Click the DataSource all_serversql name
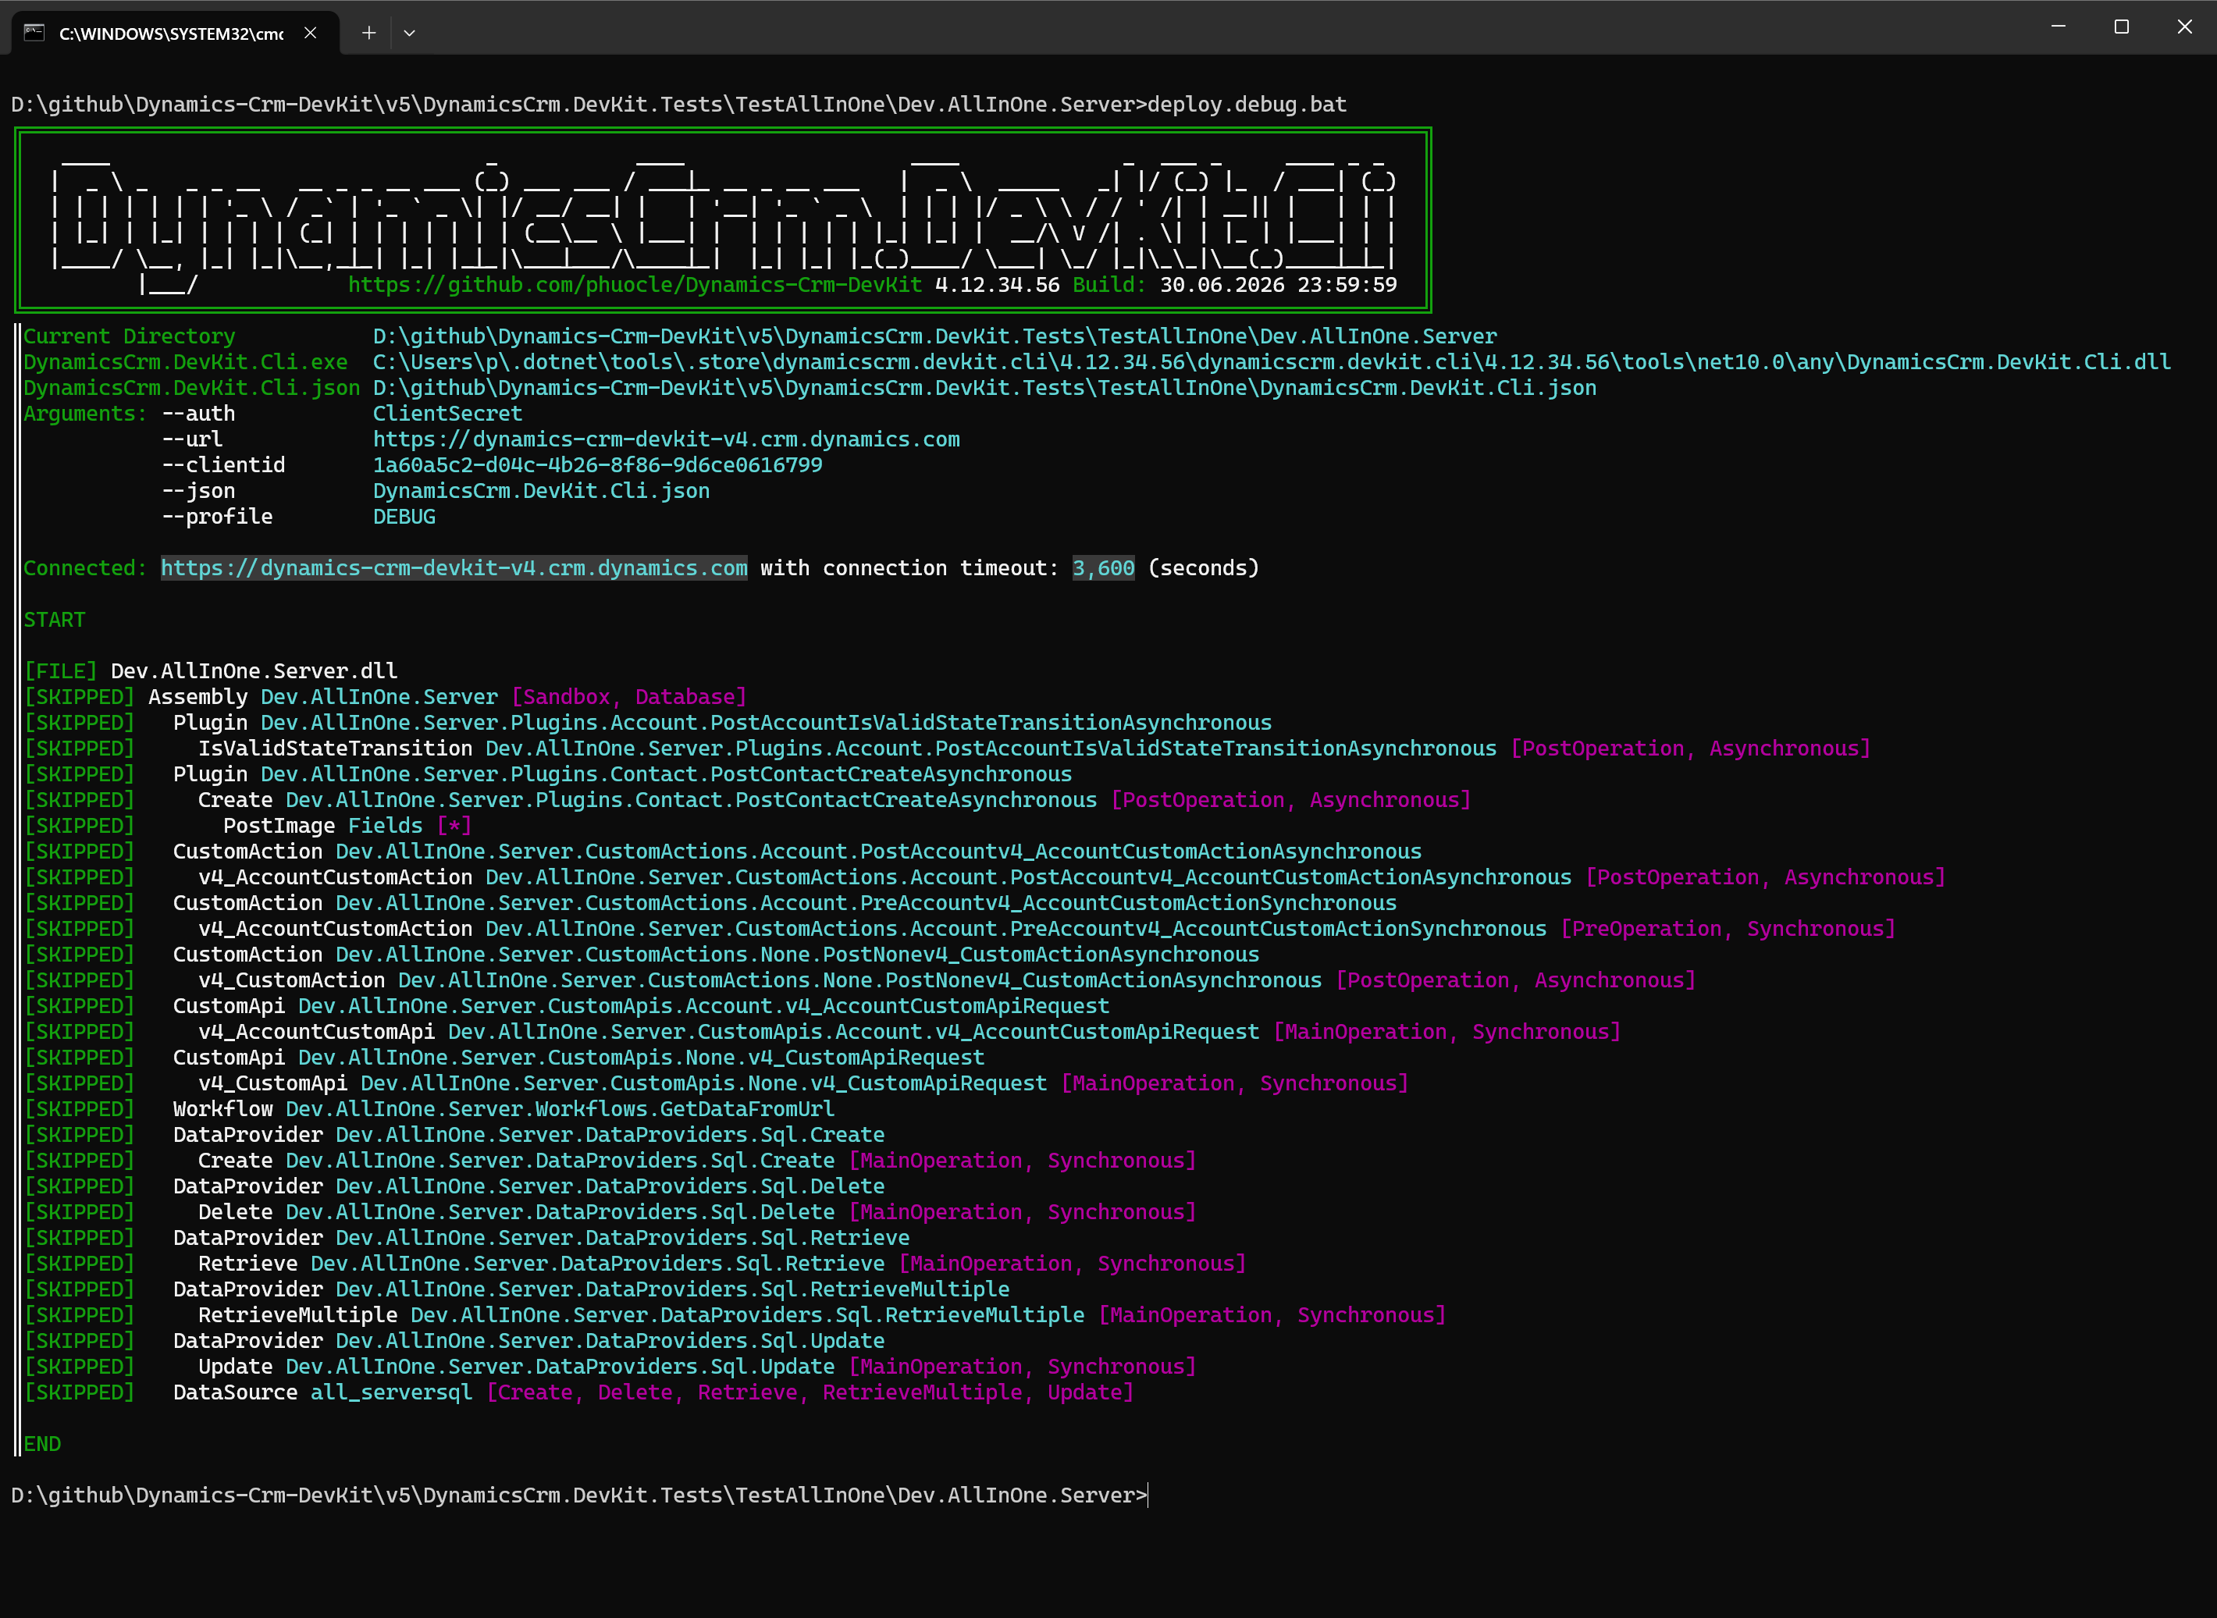Image resolution: width=2217 pixels, height=1618 pixels. 391,1392
